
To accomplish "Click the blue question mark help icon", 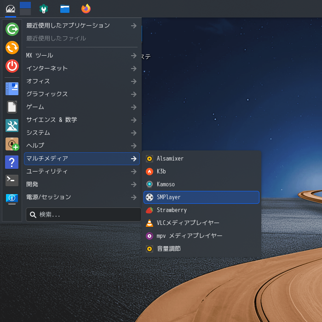I will (x=12, y=162).
